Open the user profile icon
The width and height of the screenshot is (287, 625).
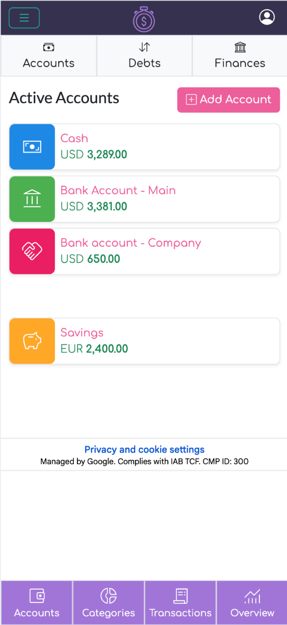tap(267, 17)
